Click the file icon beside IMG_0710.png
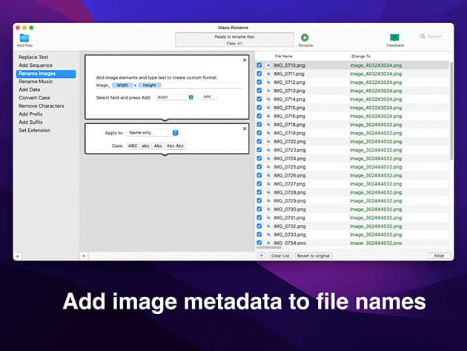 coord(268,65)
